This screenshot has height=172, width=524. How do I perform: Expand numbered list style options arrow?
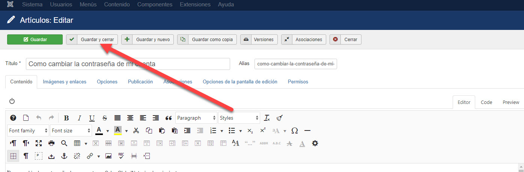[222, 131]
